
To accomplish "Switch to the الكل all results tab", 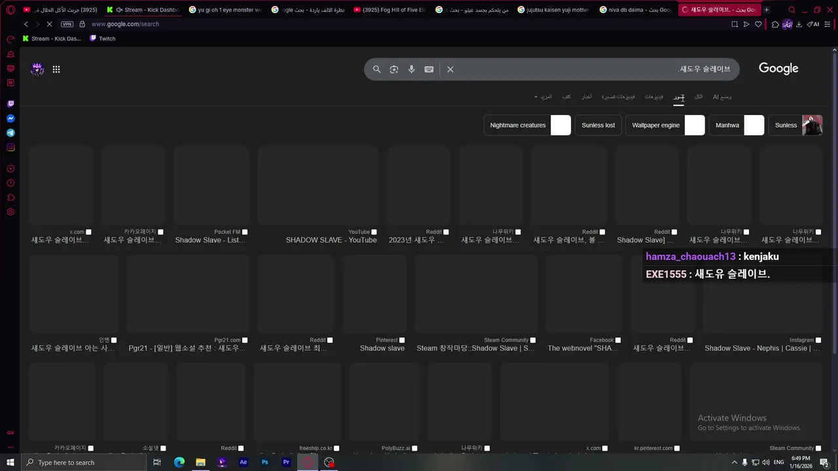I will point(699,97).
